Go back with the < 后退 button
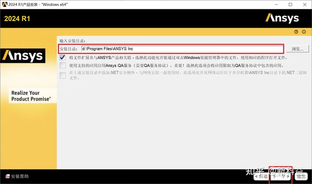The image size is (312, 184). click(x=261, y=176)
